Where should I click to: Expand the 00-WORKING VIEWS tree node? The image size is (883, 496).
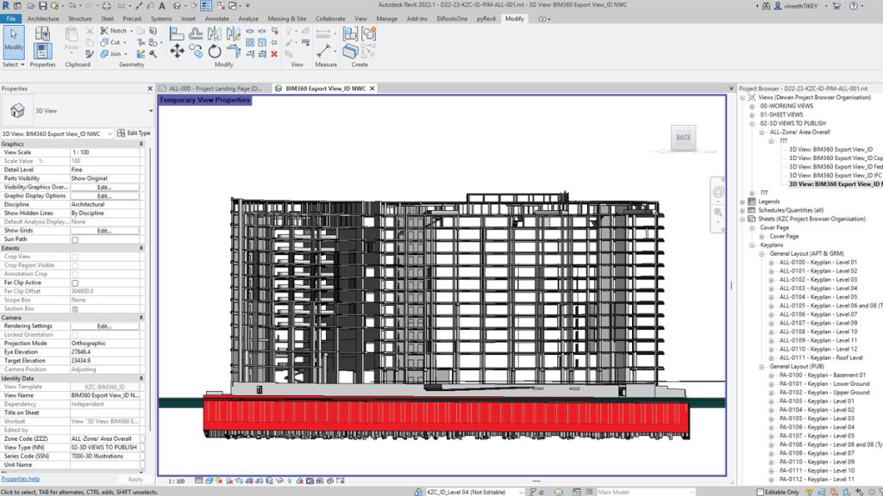(x=751, y=106)
